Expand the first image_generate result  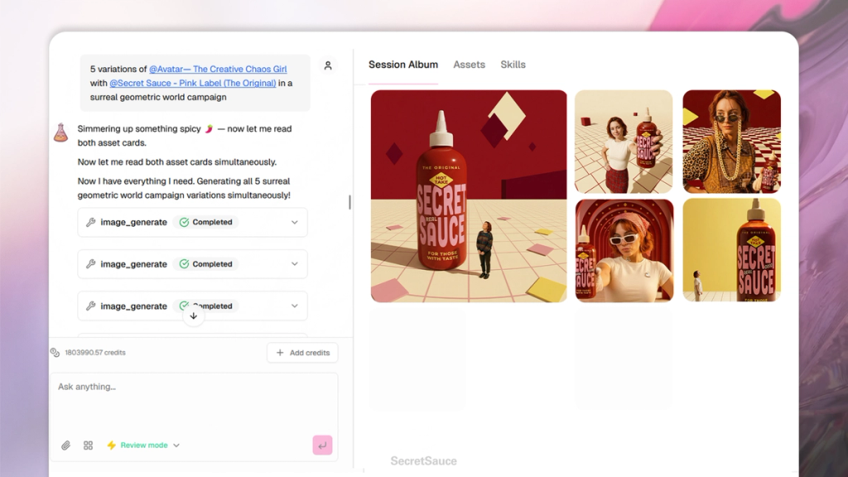(296, 222)
